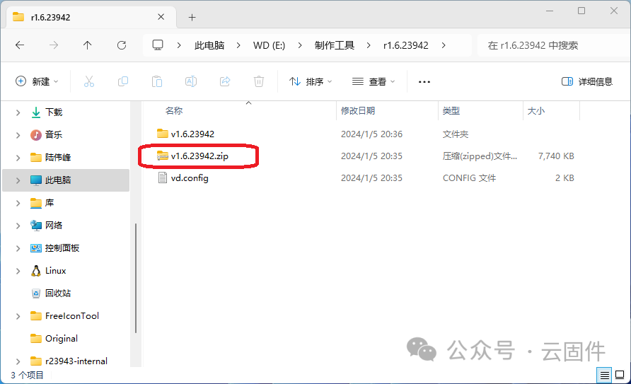Expand the 音乐 tree node

[18, 135]
